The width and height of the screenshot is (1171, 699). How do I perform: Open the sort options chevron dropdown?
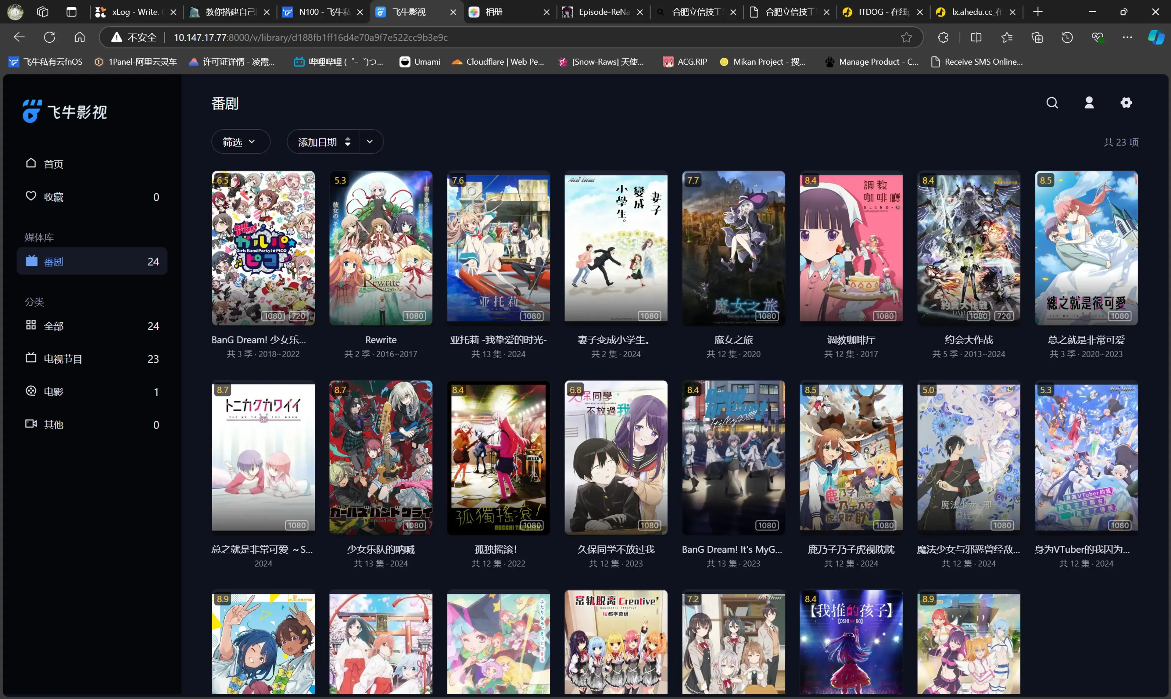pyautogui.click(x=370, y=142)
